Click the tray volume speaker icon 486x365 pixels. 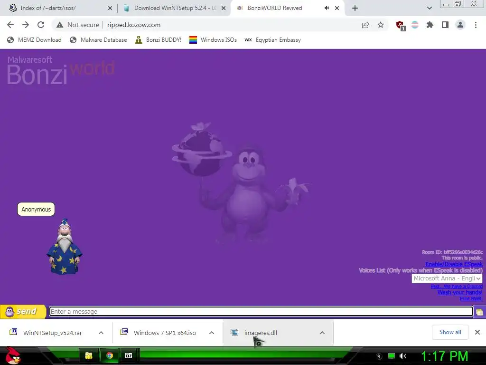403,356
